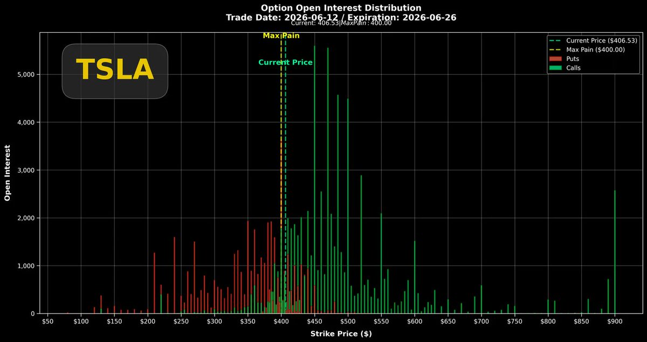
Task: Click the green call bar at $600 strike
Action: (x=415, y=277)
